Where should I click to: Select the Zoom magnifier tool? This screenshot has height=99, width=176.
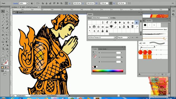(7, 56)
